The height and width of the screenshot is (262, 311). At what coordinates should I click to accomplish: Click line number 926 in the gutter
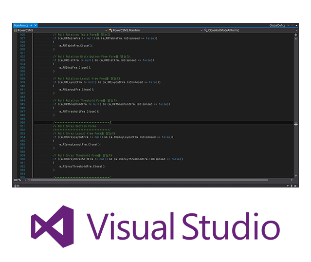tap(22, 35)
